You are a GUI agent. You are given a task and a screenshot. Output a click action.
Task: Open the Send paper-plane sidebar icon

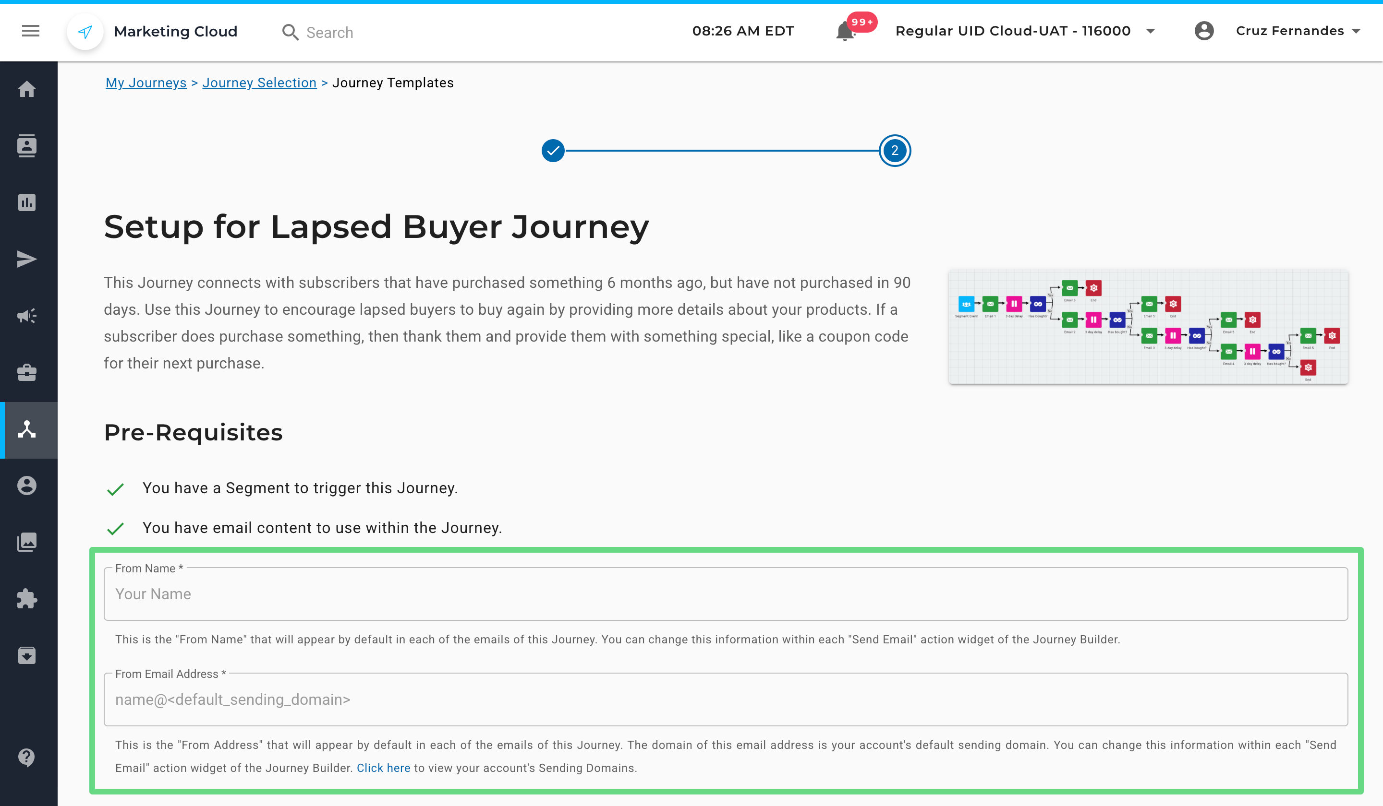tap(27, 259)
